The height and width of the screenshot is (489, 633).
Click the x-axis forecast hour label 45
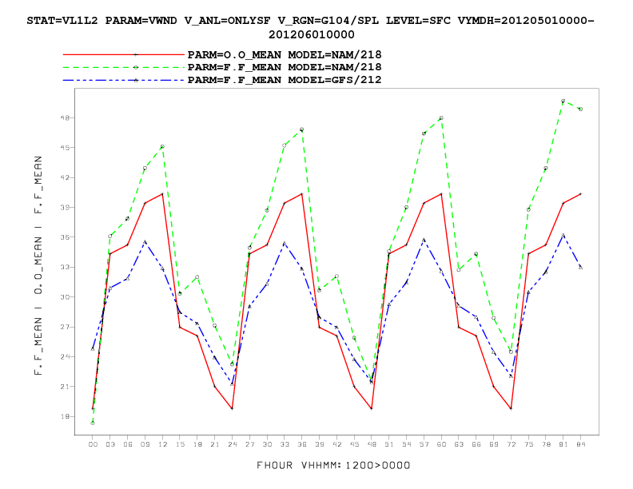click(x=354, y=444)
